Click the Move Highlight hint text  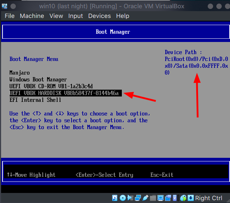pos(31,175)
